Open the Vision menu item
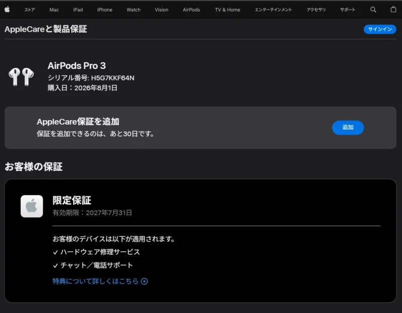This screenshot has width=402, height=313. [x=161, y=10]
